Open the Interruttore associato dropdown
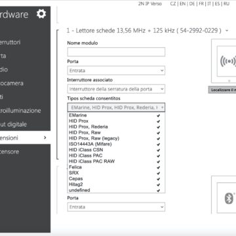This screenshot has width=236, height=236. (116, 89)
